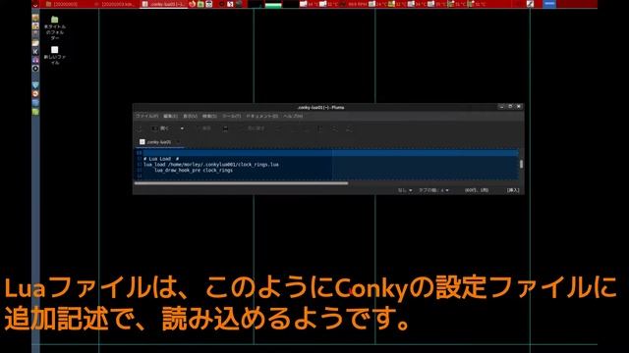Viewport: 629px width, 353px height.
Task: Open the 表示 menu in Pluma
Action: (190, 116)
